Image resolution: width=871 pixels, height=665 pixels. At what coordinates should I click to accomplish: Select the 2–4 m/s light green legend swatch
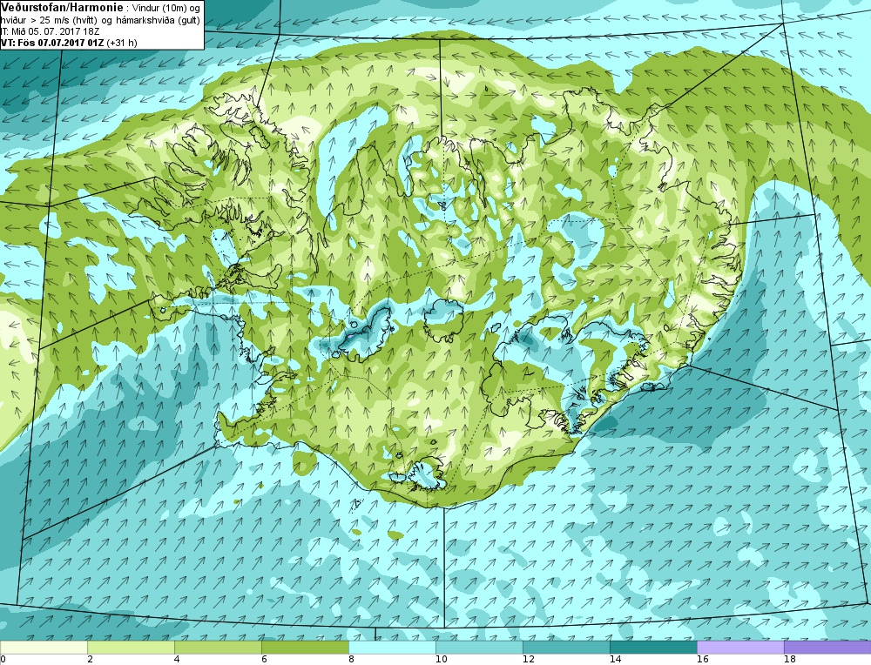click(131, 648)
